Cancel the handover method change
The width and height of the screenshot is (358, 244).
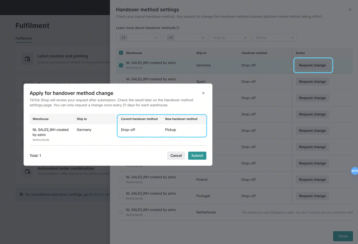(176, 156)
